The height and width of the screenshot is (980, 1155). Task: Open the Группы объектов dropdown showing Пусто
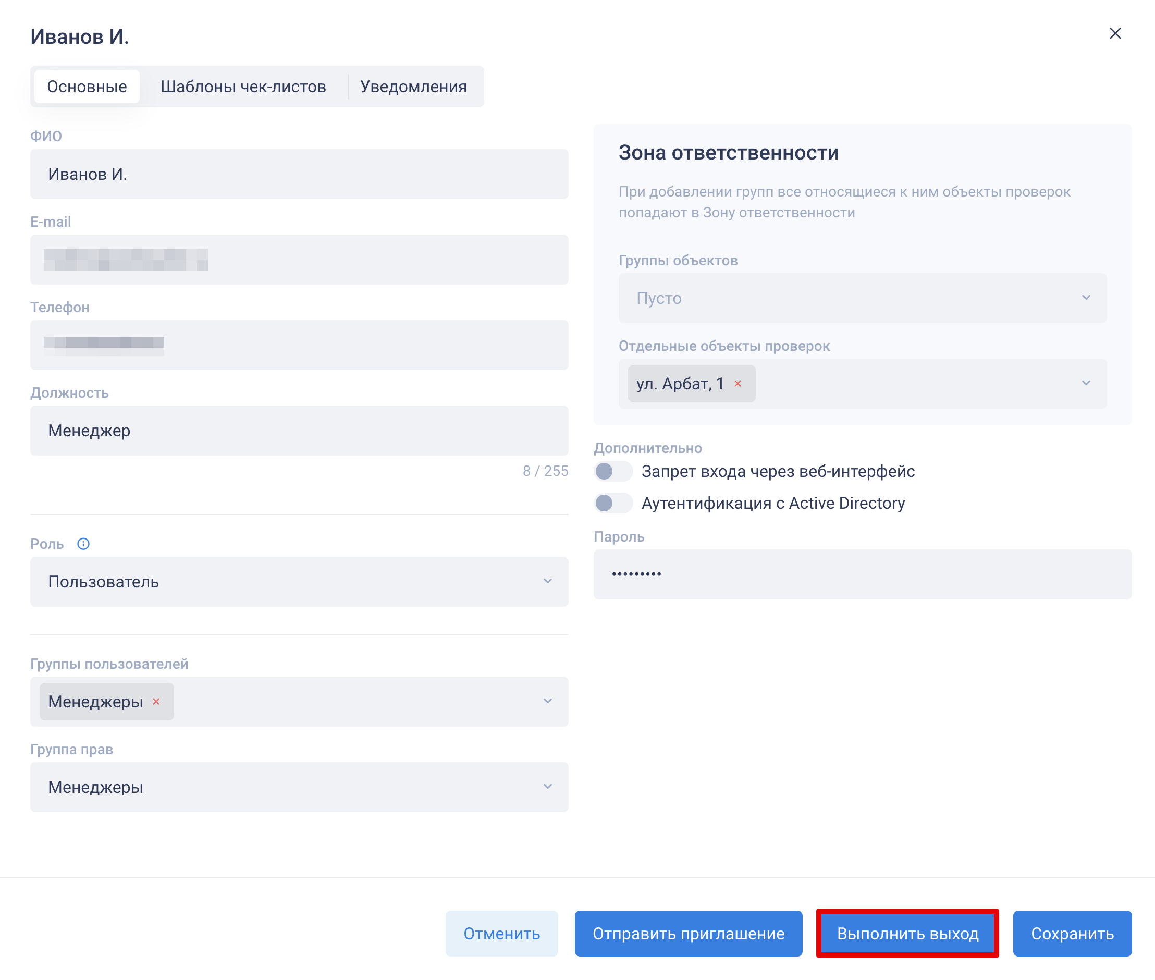(x=862, y=298)
